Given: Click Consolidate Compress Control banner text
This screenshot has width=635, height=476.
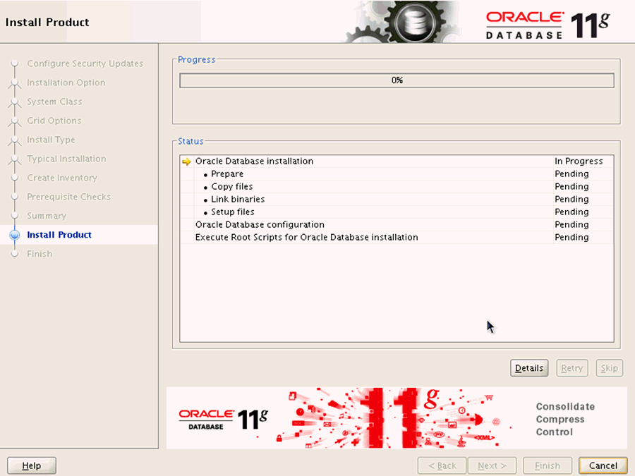Looking at the screenshot, I should point(565,419).
